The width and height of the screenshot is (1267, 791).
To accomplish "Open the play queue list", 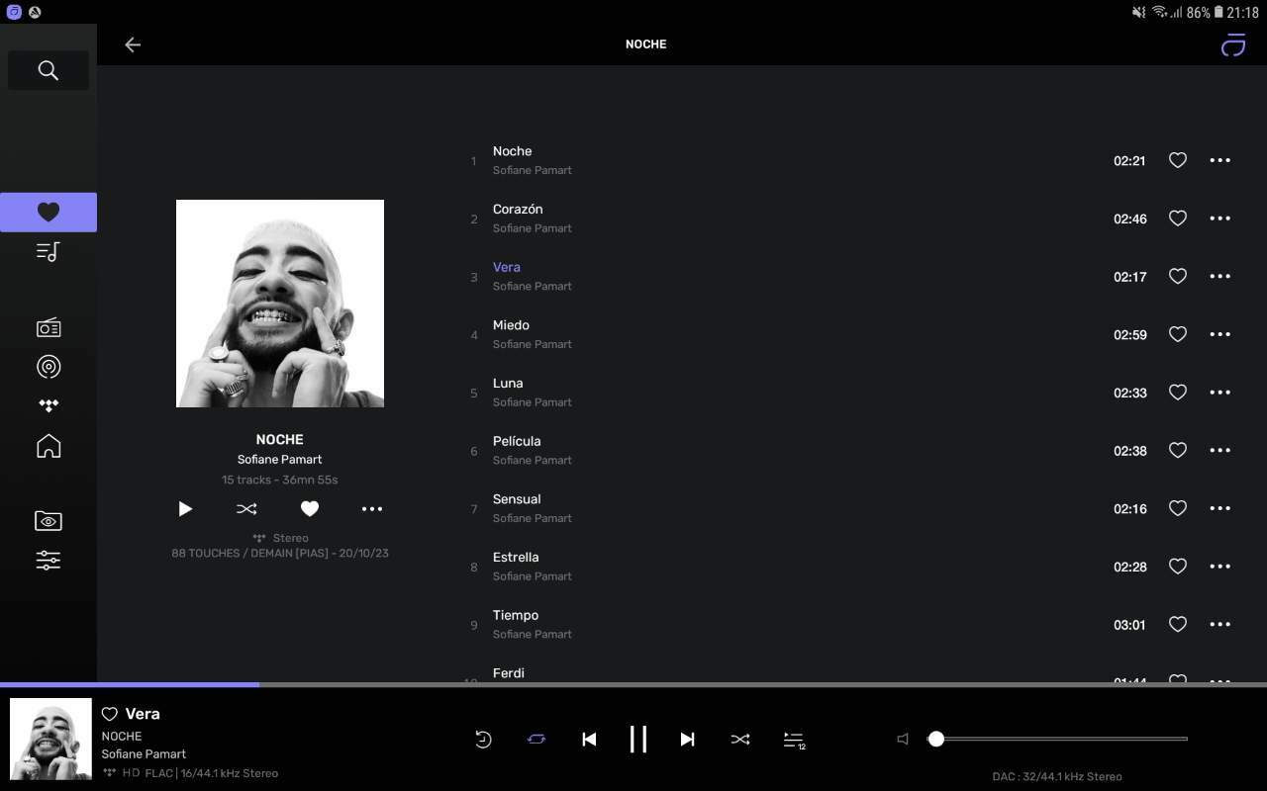I will 794,740.
